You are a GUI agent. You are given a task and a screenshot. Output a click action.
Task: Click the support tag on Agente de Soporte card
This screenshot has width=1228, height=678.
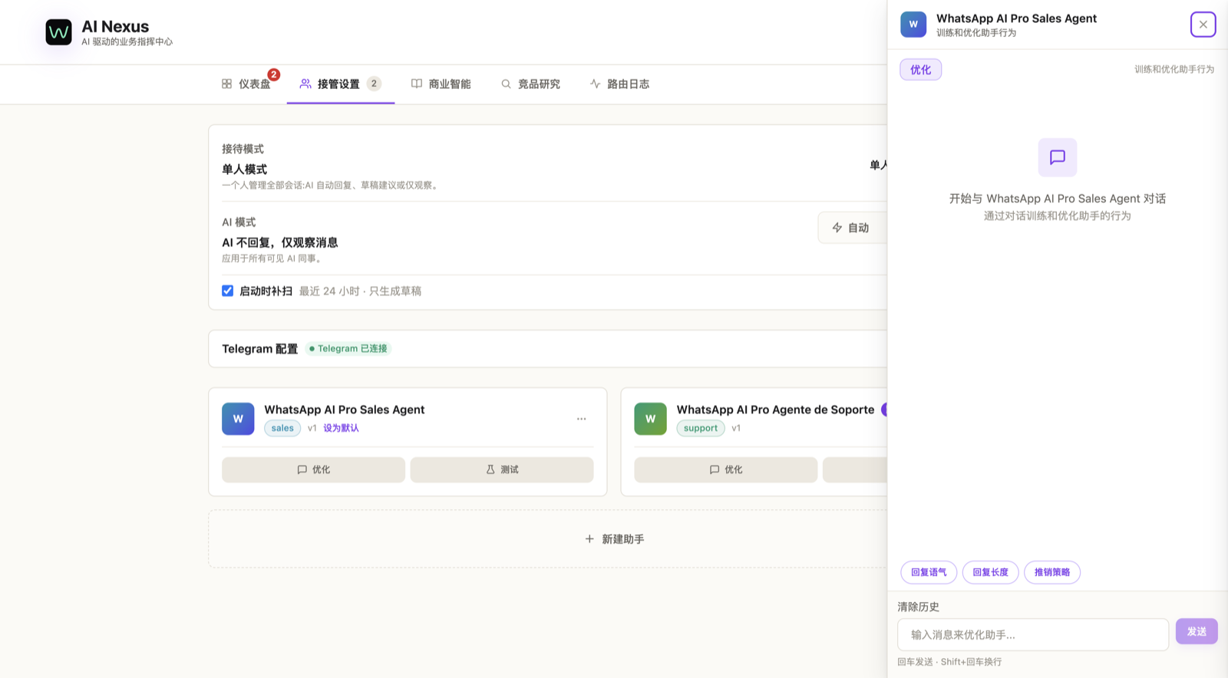point(700,428)
